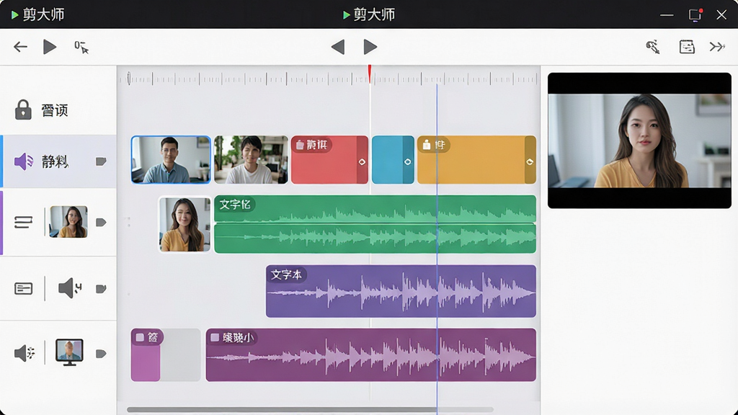
Task: Click the bag icon on the red clip
Action: coord(300,145)
